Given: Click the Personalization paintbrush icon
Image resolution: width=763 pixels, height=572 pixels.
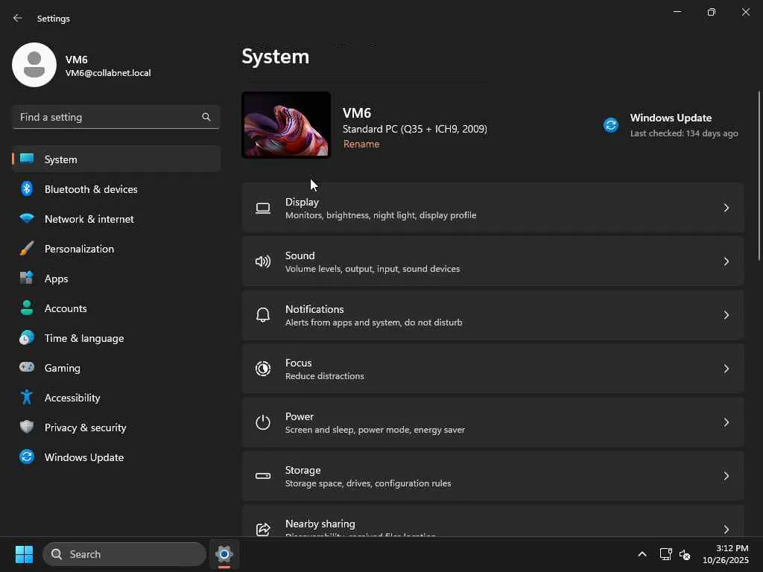Looking at the screenshot, I should pos(27,249).
